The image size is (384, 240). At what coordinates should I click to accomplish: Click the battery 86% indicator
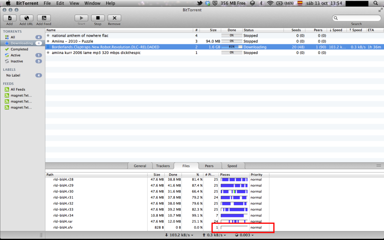285,3
